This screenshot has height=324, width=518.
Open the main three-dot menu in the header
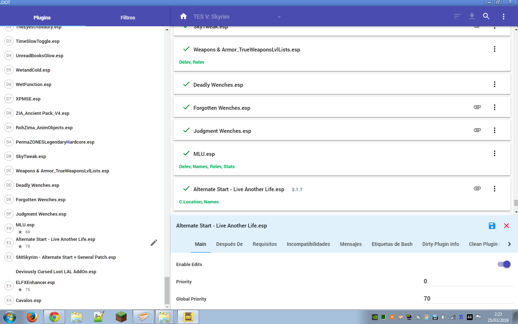(x=503, y=17)
